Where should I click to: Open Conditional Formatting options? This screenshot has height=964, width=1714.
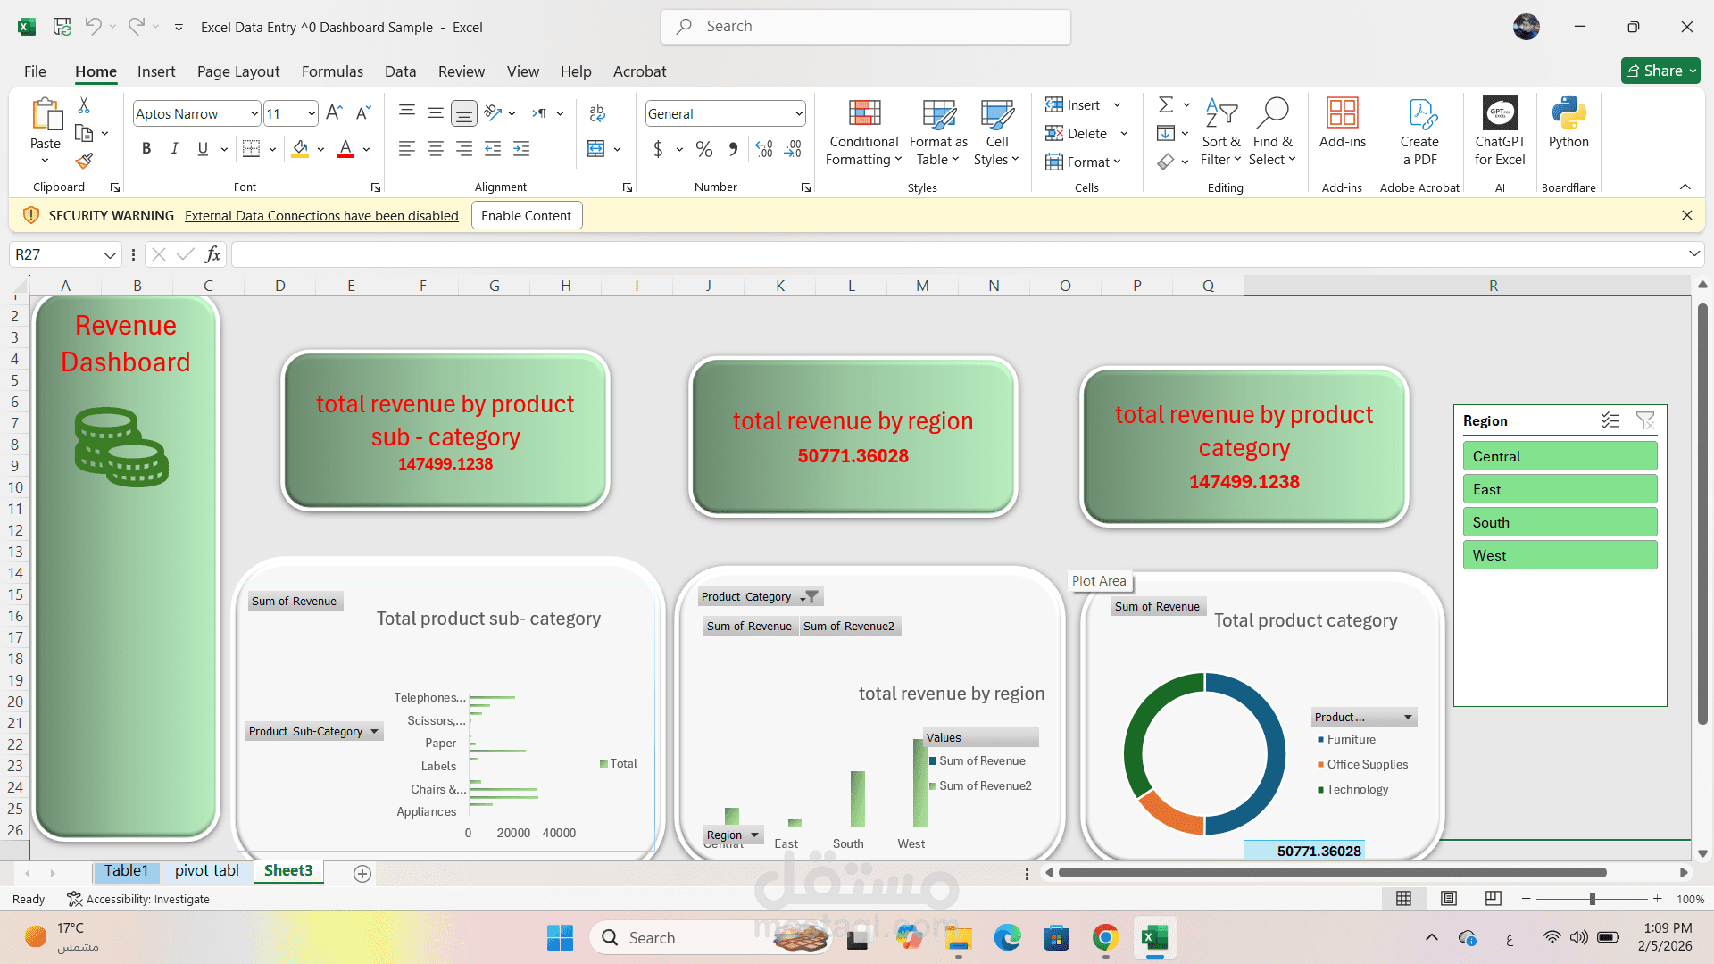[862, 132]
